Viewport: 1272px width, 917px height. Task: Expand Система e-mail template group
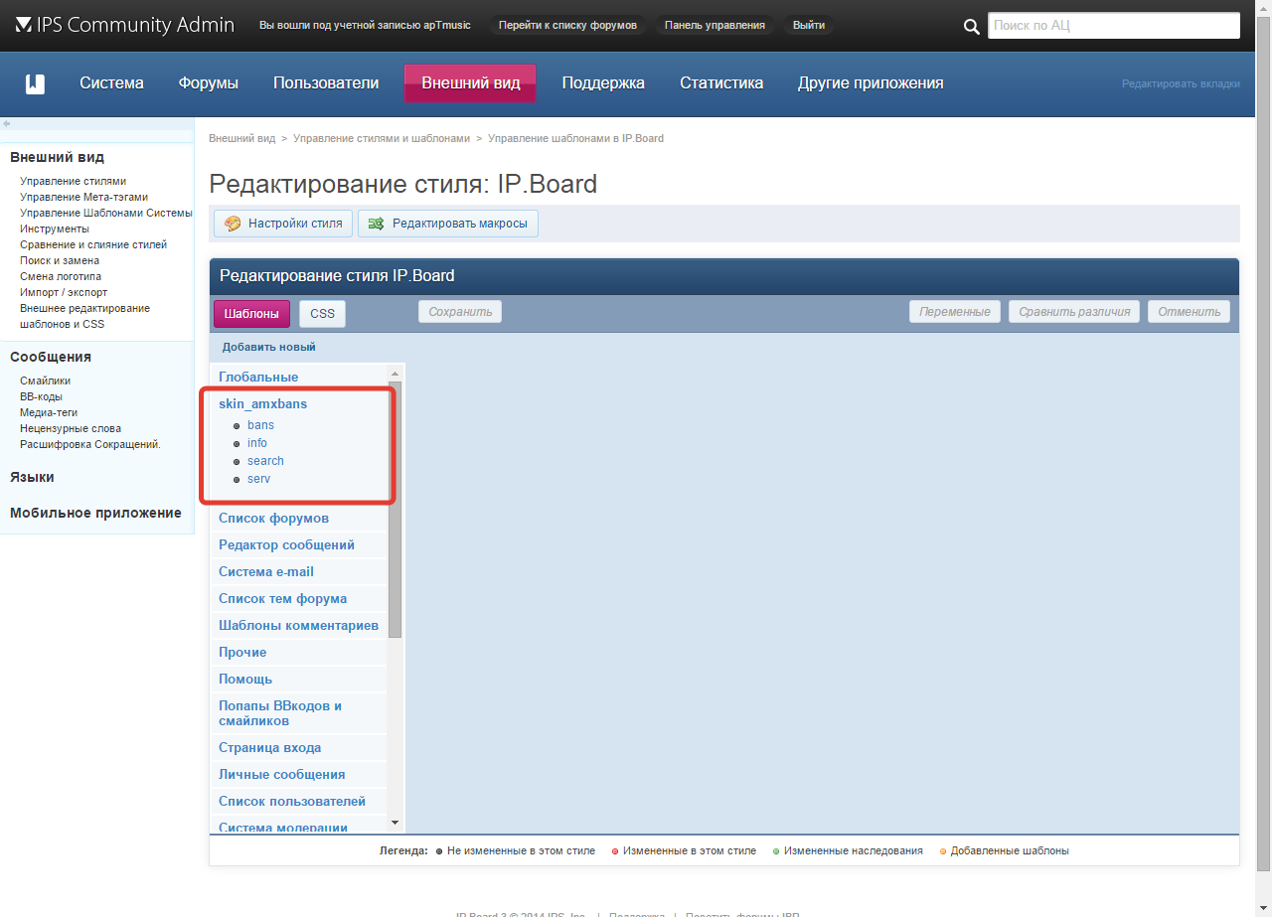click(x=266, y=571)
